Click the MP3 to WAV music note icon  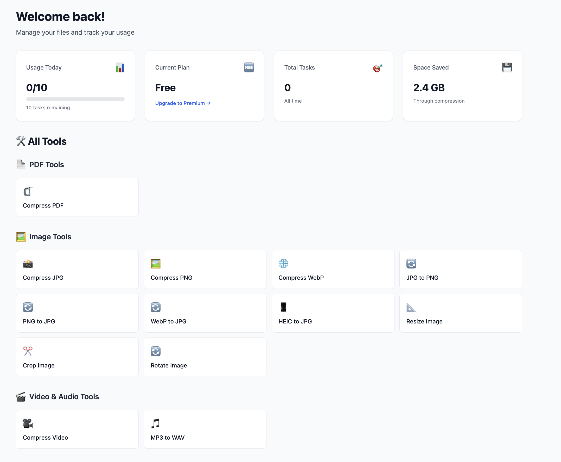click(155, 423)
